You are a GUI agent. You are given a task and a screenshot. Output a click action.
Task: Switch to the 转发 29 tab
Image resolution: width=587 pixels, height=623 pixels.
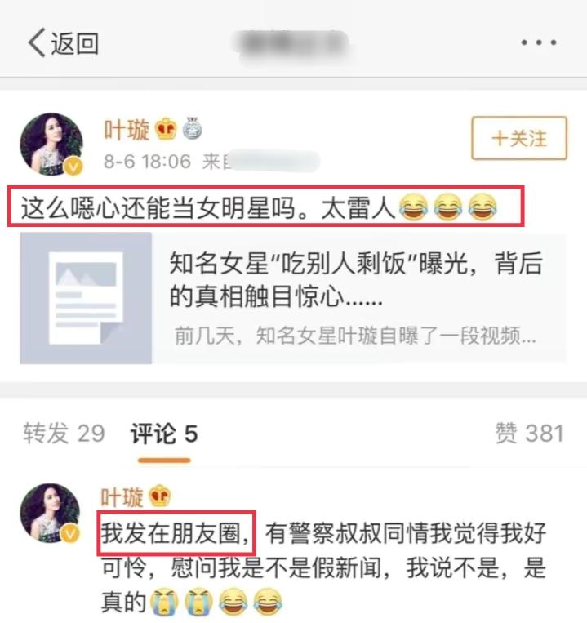[x=64, y=433]
